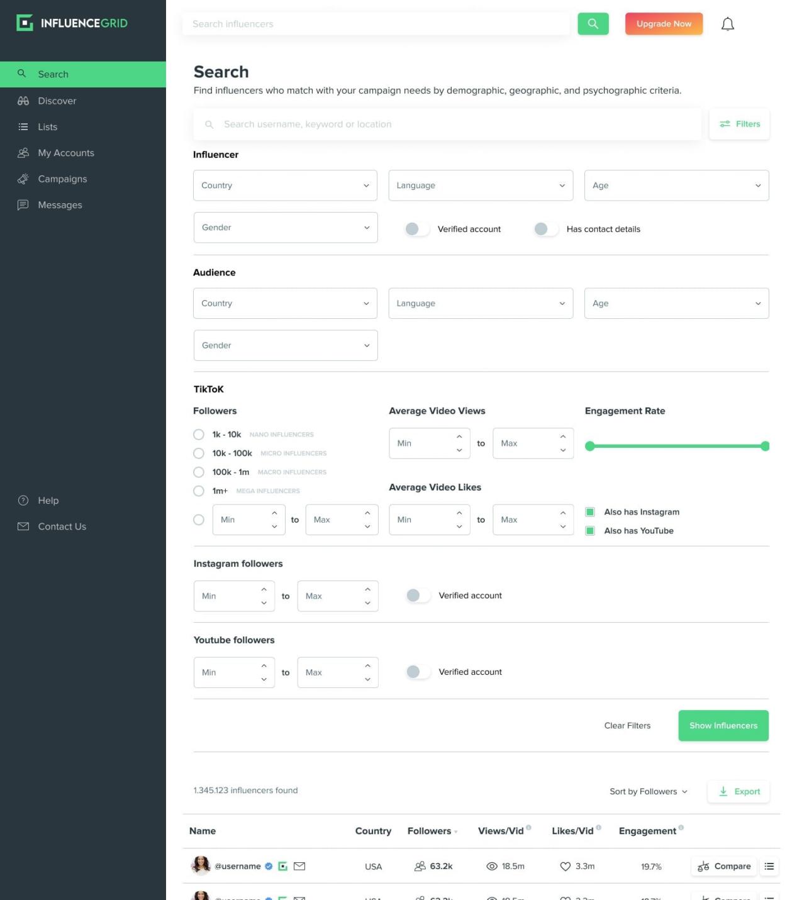
Task: Click the sliders icon on Filters button
Action: pos(725,124)
